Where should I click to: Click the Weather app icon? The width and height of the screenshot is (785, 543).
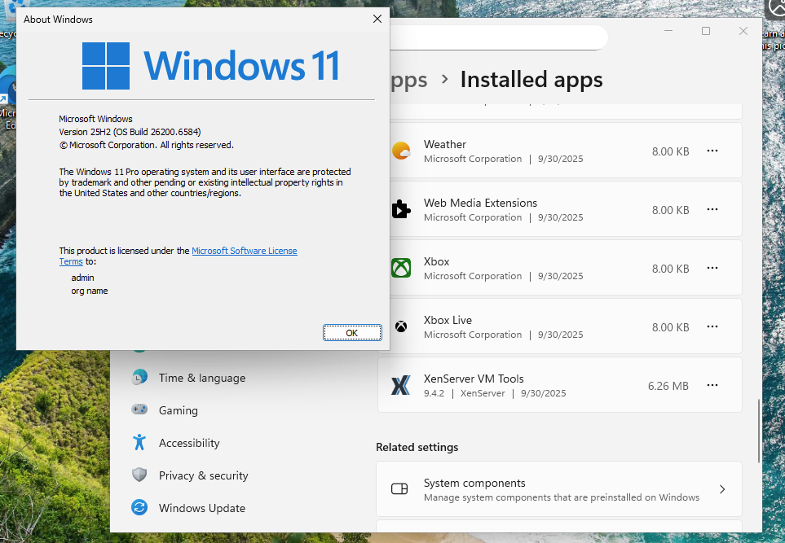click(401, 151)
